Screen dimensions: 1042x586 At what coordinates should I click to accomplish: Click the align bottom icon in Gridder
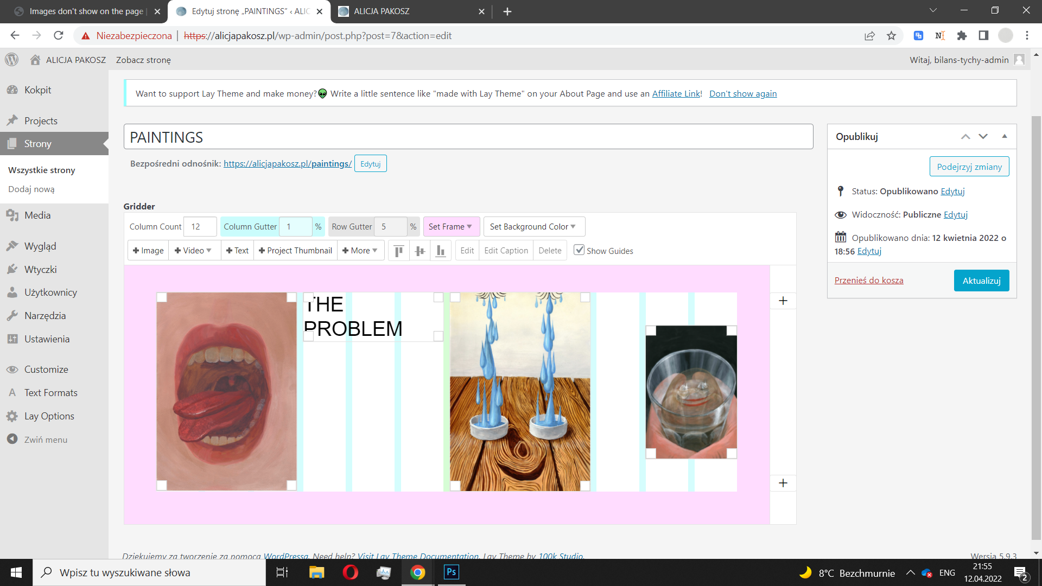[441, 251]
